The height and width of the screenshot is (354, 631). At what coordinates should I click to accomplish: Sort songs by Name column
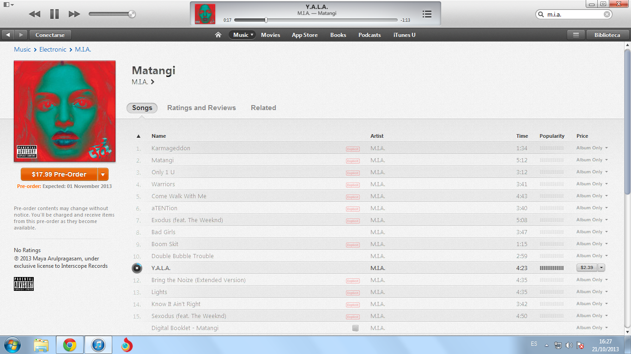click(x=158, y=136)
